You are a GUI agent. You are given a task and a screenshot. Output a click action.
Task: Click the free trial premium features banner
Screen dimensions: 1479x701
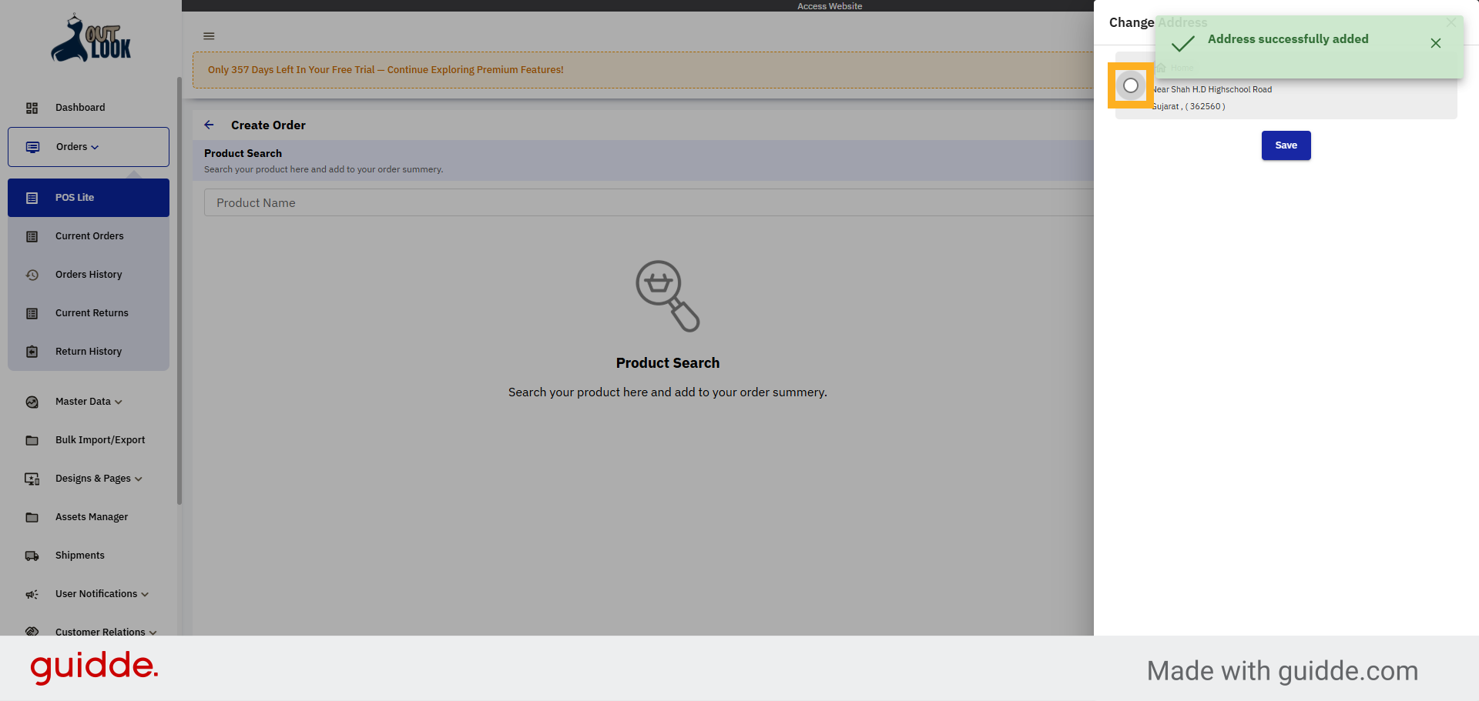[642, 70]
